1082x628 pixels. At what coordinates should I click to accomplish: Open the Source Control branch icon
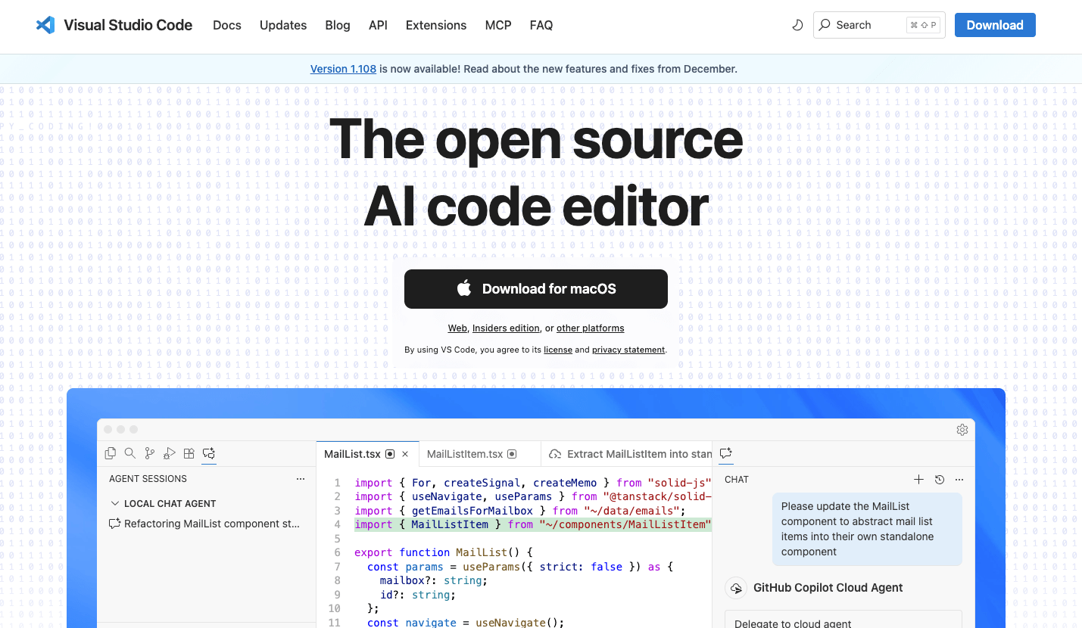150,453
